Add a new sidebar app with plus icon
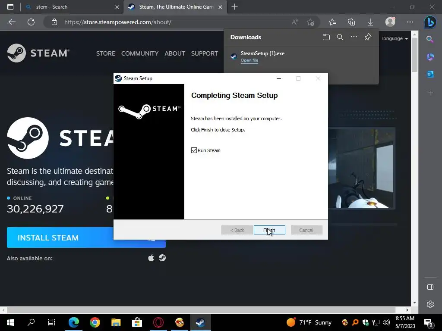Screen dimensions: 442x331 coord(430,93)
